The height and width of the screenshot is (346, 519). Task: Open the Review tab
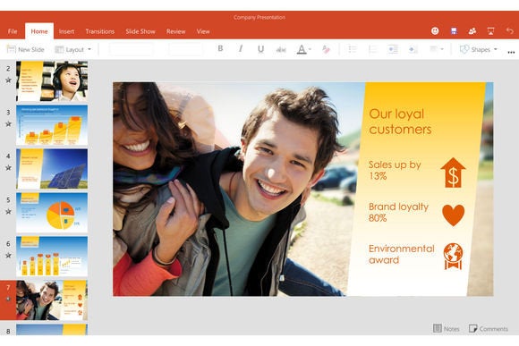click(175, 31)
